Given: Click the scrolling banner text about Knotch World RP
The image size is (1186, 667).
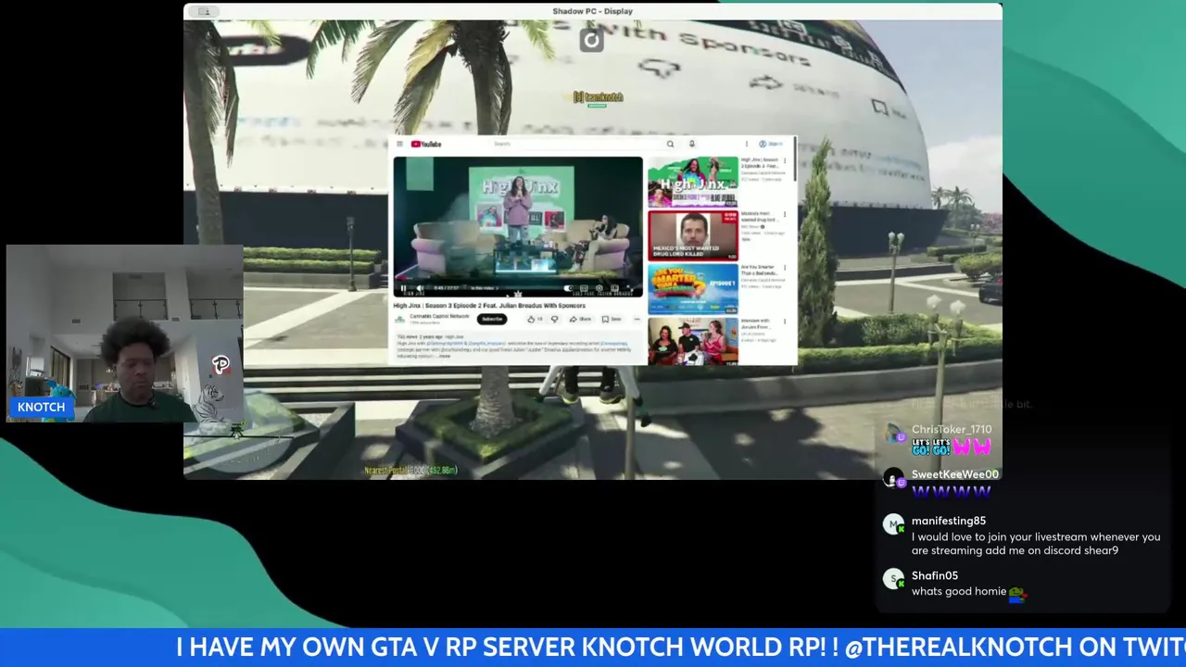Looking at the screenshot, I should (681, 647).
